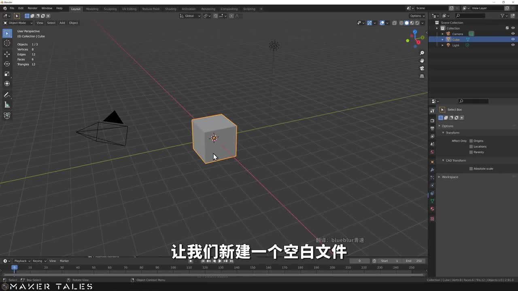This screenshot has height=291, width=518.
Task: Hide the Cube object in outliner
Action: point(513,40)
